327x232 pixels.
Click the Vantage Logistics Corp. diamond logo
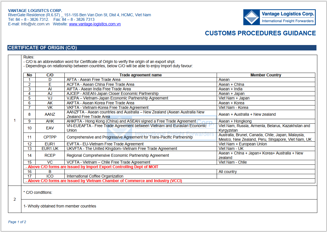(x=251, y=17)
